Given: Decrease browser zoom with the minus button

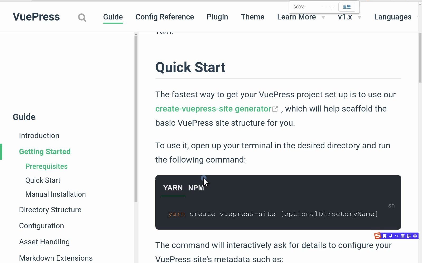Looking at the screenshot, I should pos(324,7).
